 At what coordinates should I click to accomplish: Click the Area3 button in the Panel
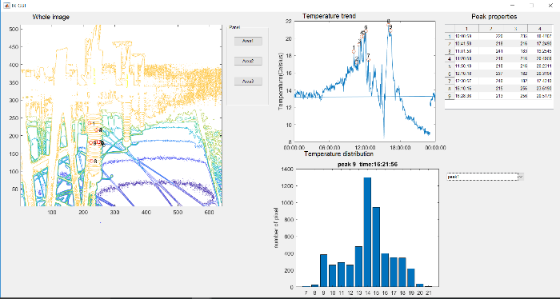pos(248,82)
